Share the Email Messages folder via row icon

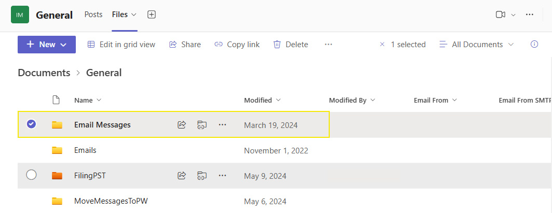coord(182,125)
